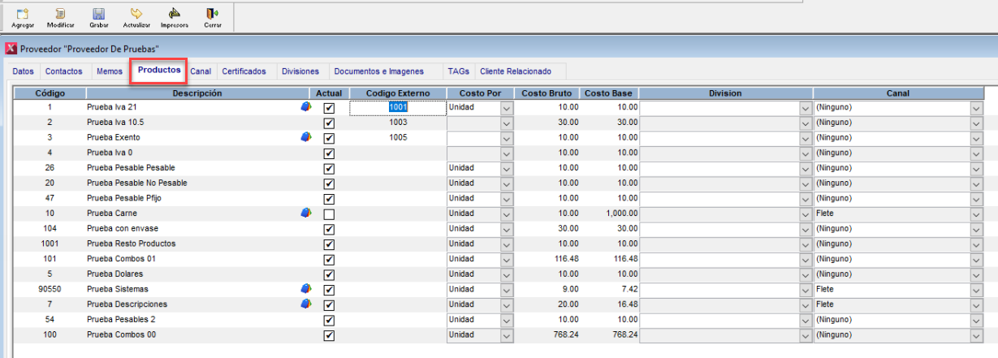Click the Descripción column header
This screenshot has height=358, width=998.
pyautogui.click(x=197, y=93)
